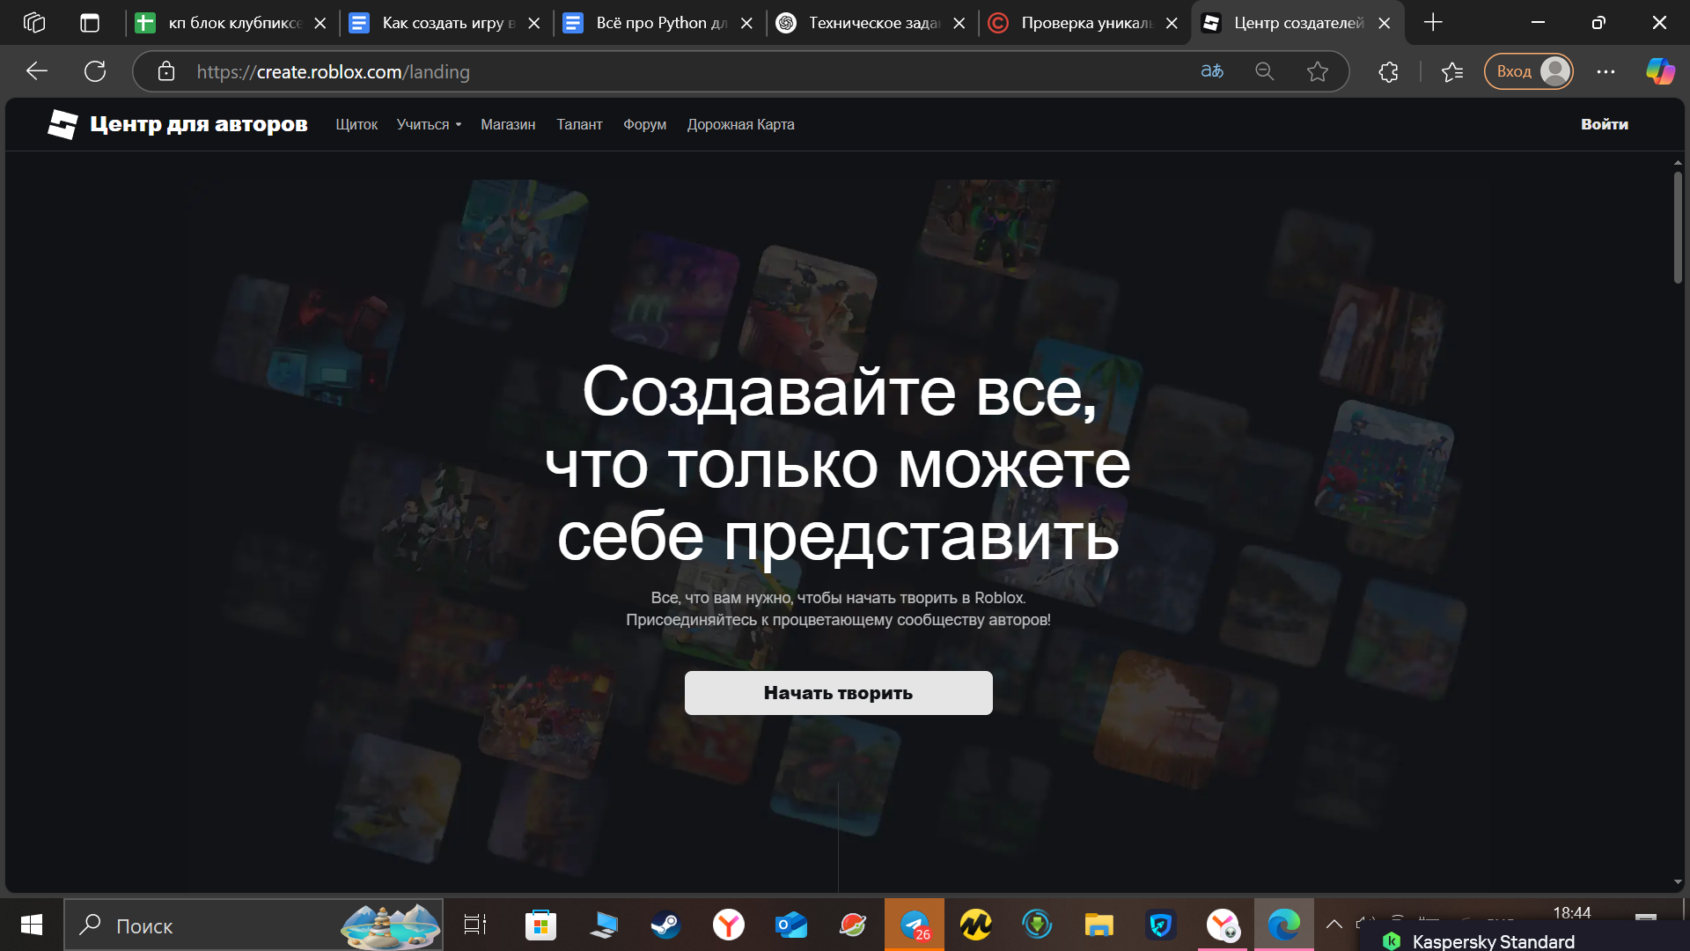This screenshot has height=951, width=1690.
Task: Open the 'Дорожная Карта' navigation item
Action: 740,124
